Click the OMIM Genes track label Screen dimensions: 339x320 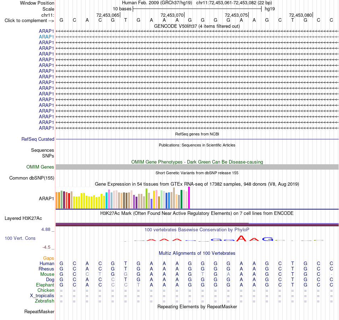click(40, 167)
